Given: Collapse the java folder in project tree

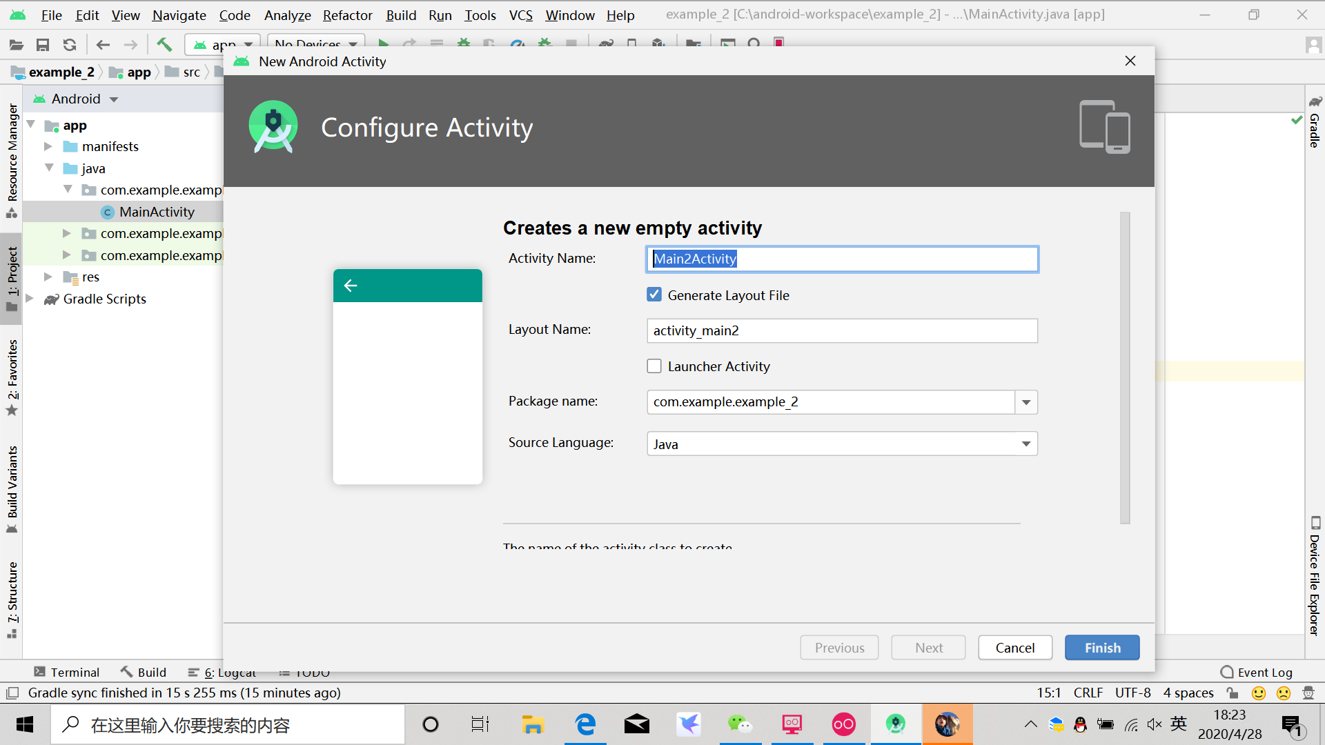Looking at the screenshot, I should point(48,168).
